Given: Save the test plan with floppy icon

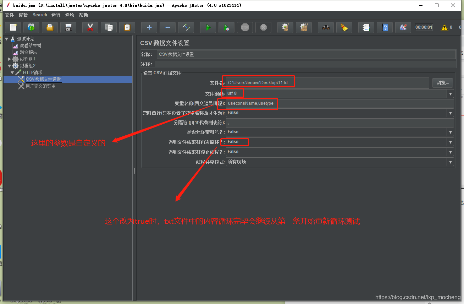Looking at the screenshot, I should coord(68,27).
